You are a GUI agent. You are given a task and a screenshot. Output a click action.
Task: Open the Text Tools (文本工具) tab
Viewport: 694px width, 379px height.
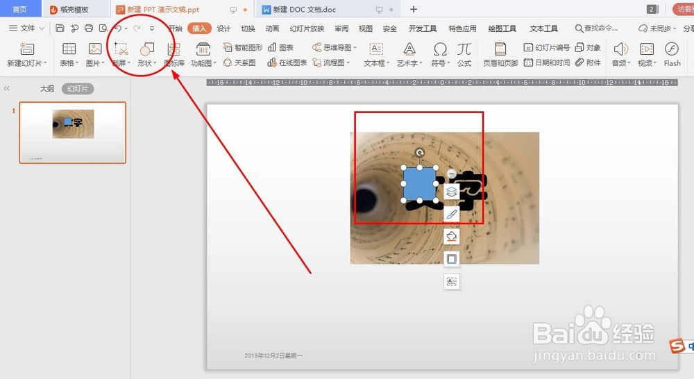click(x=544, y=28)
